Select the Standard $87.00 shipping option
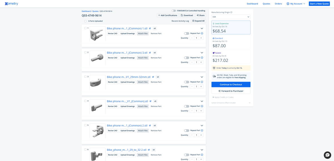Viewport: 334px width, 161px height. click(231, 42)
